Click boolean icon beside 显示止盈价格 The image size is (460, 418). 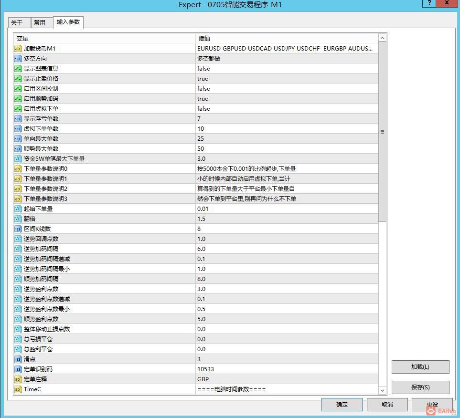click(x=18, y=79)
